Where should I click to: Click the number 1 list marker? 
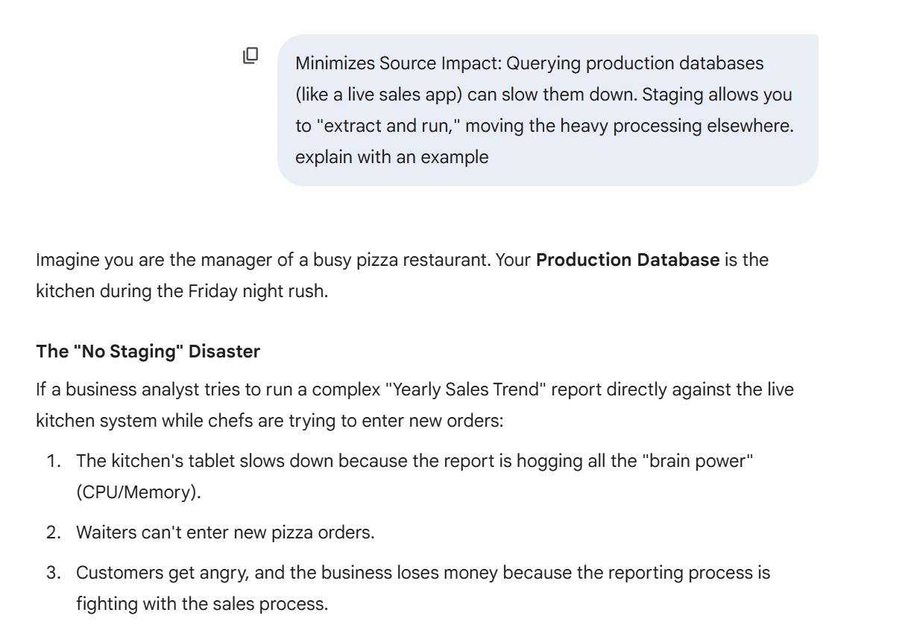click(x=53, y=461)
